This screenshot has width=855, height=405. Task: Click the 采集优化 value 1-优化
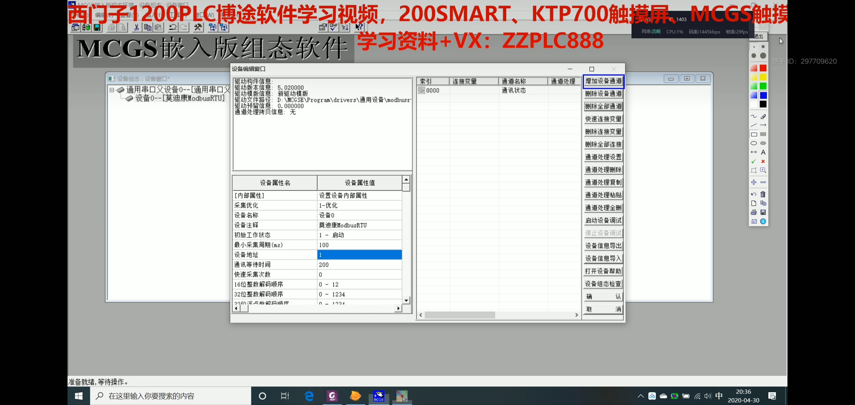tap(360, 205)
